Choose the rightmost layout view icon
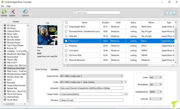This screenshot has height=109, width=180. tap(174, 13)
